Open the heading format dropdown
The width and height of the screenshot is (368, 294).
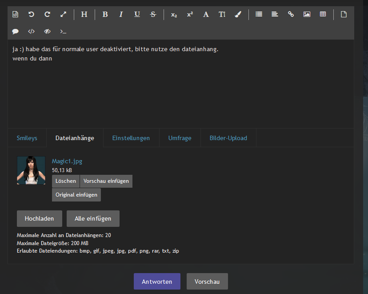pyautogui.click(x=84, y=14)
